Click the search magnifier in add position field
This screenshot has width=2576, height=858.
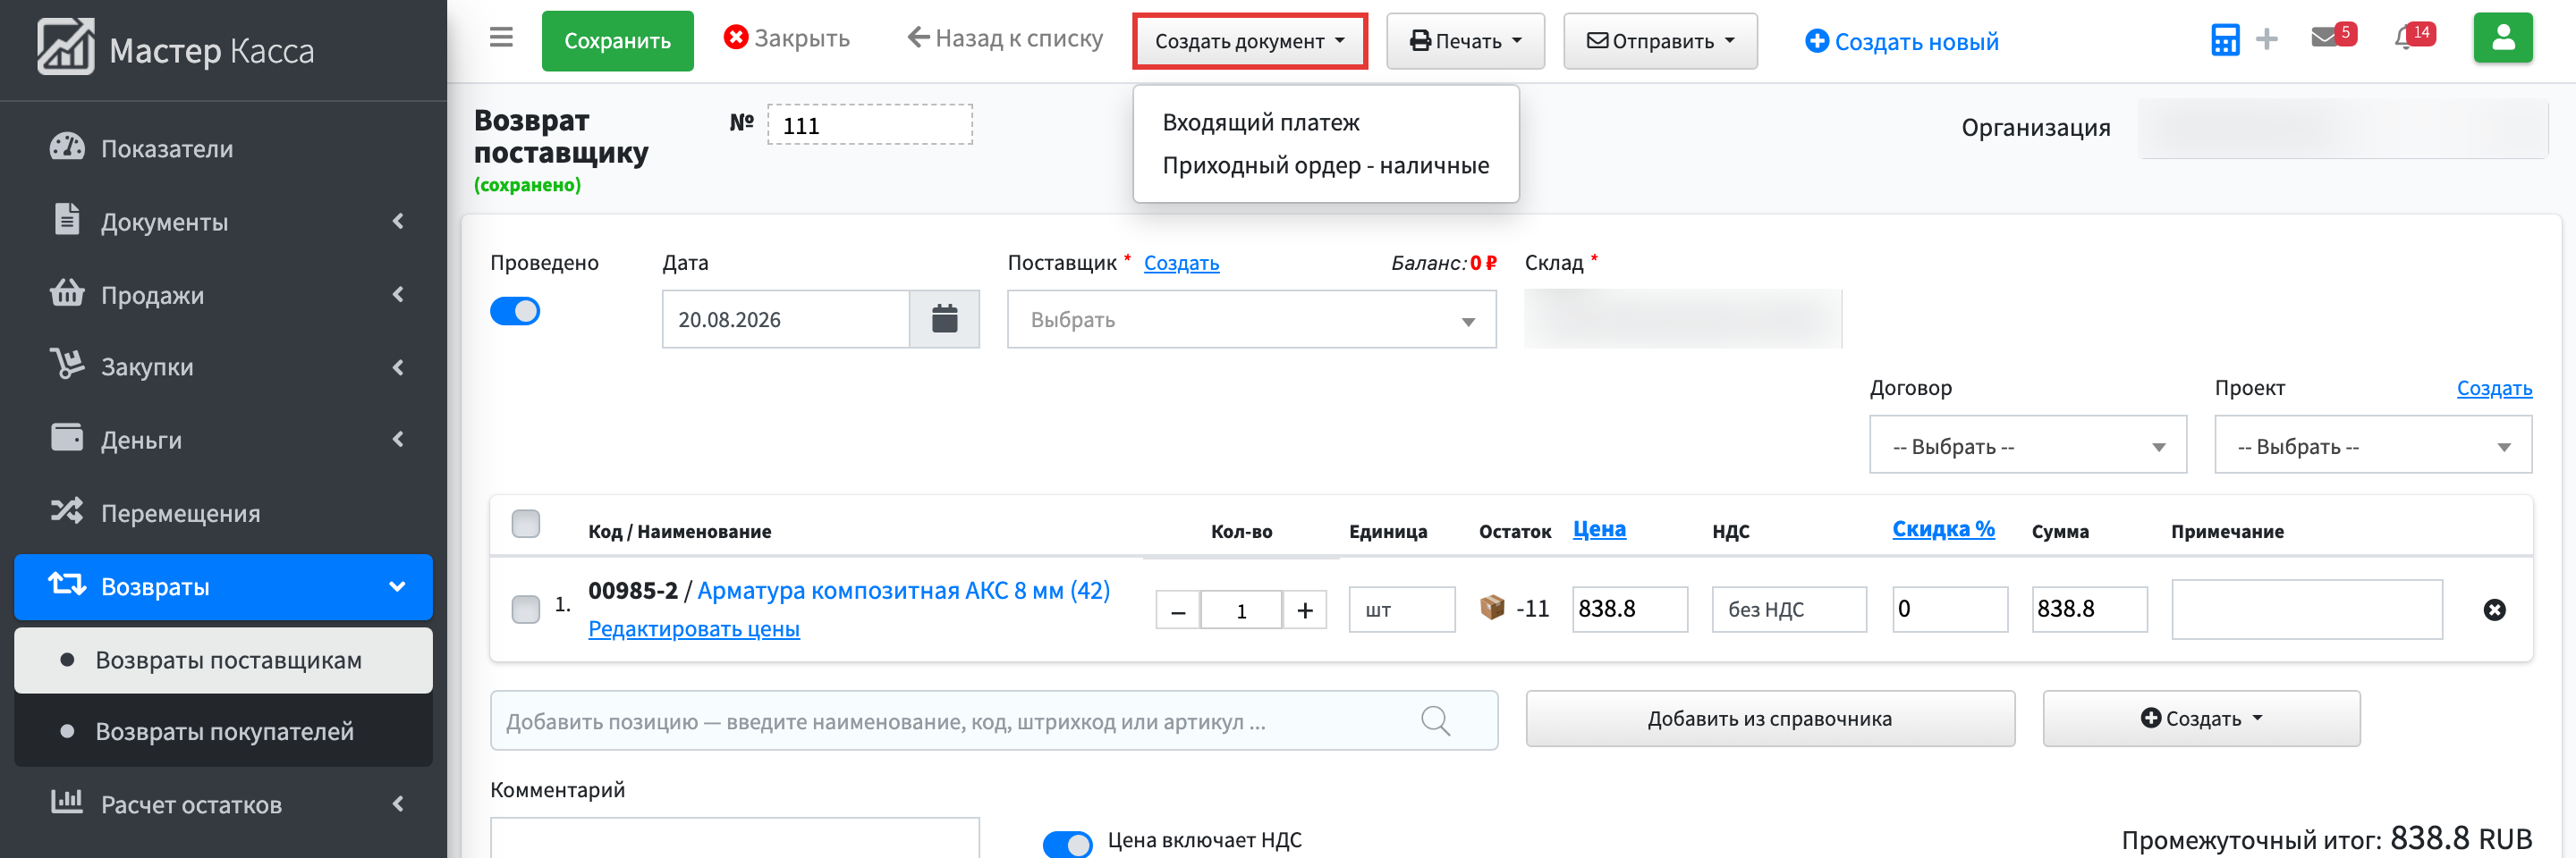click(x=1435, y=720)
